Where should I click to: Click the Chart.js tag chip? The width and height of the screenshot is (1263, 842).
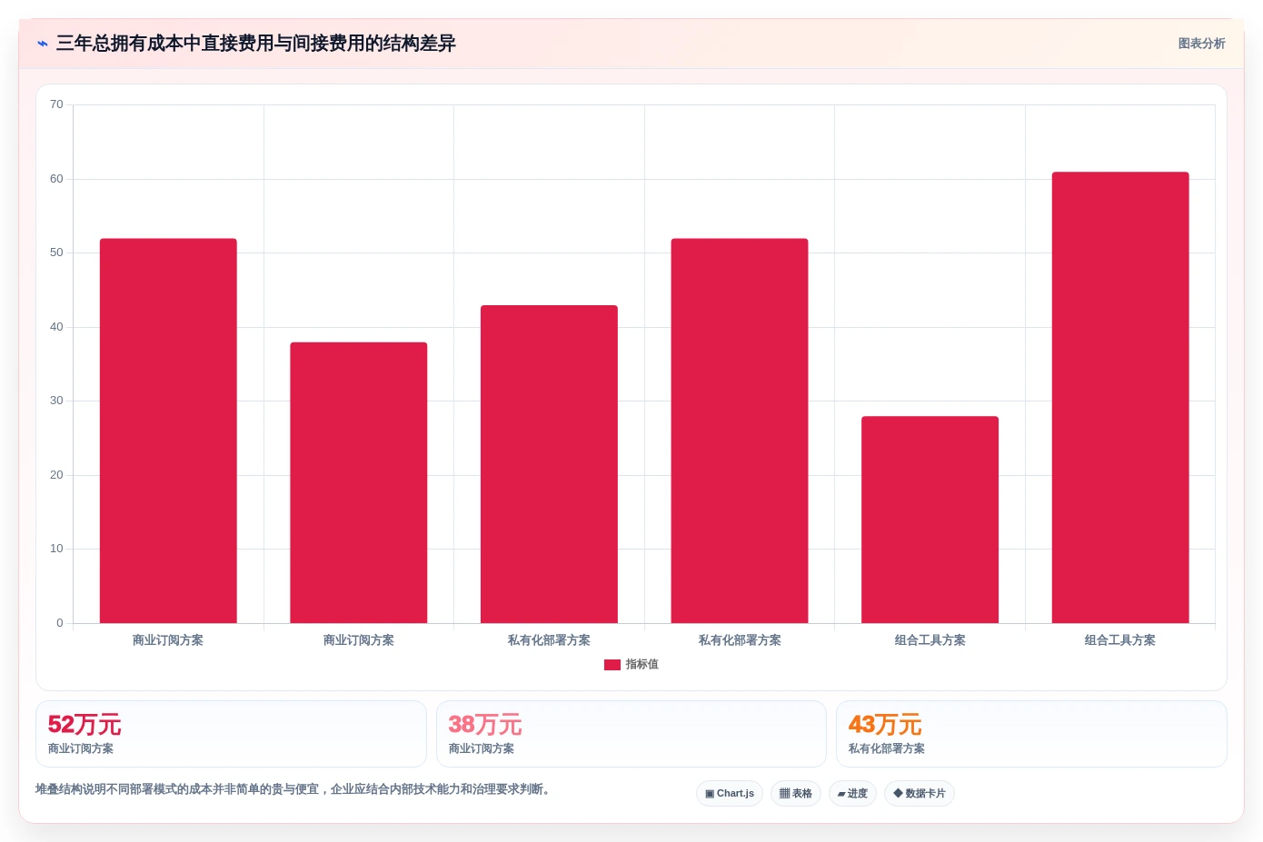(730, 793)
